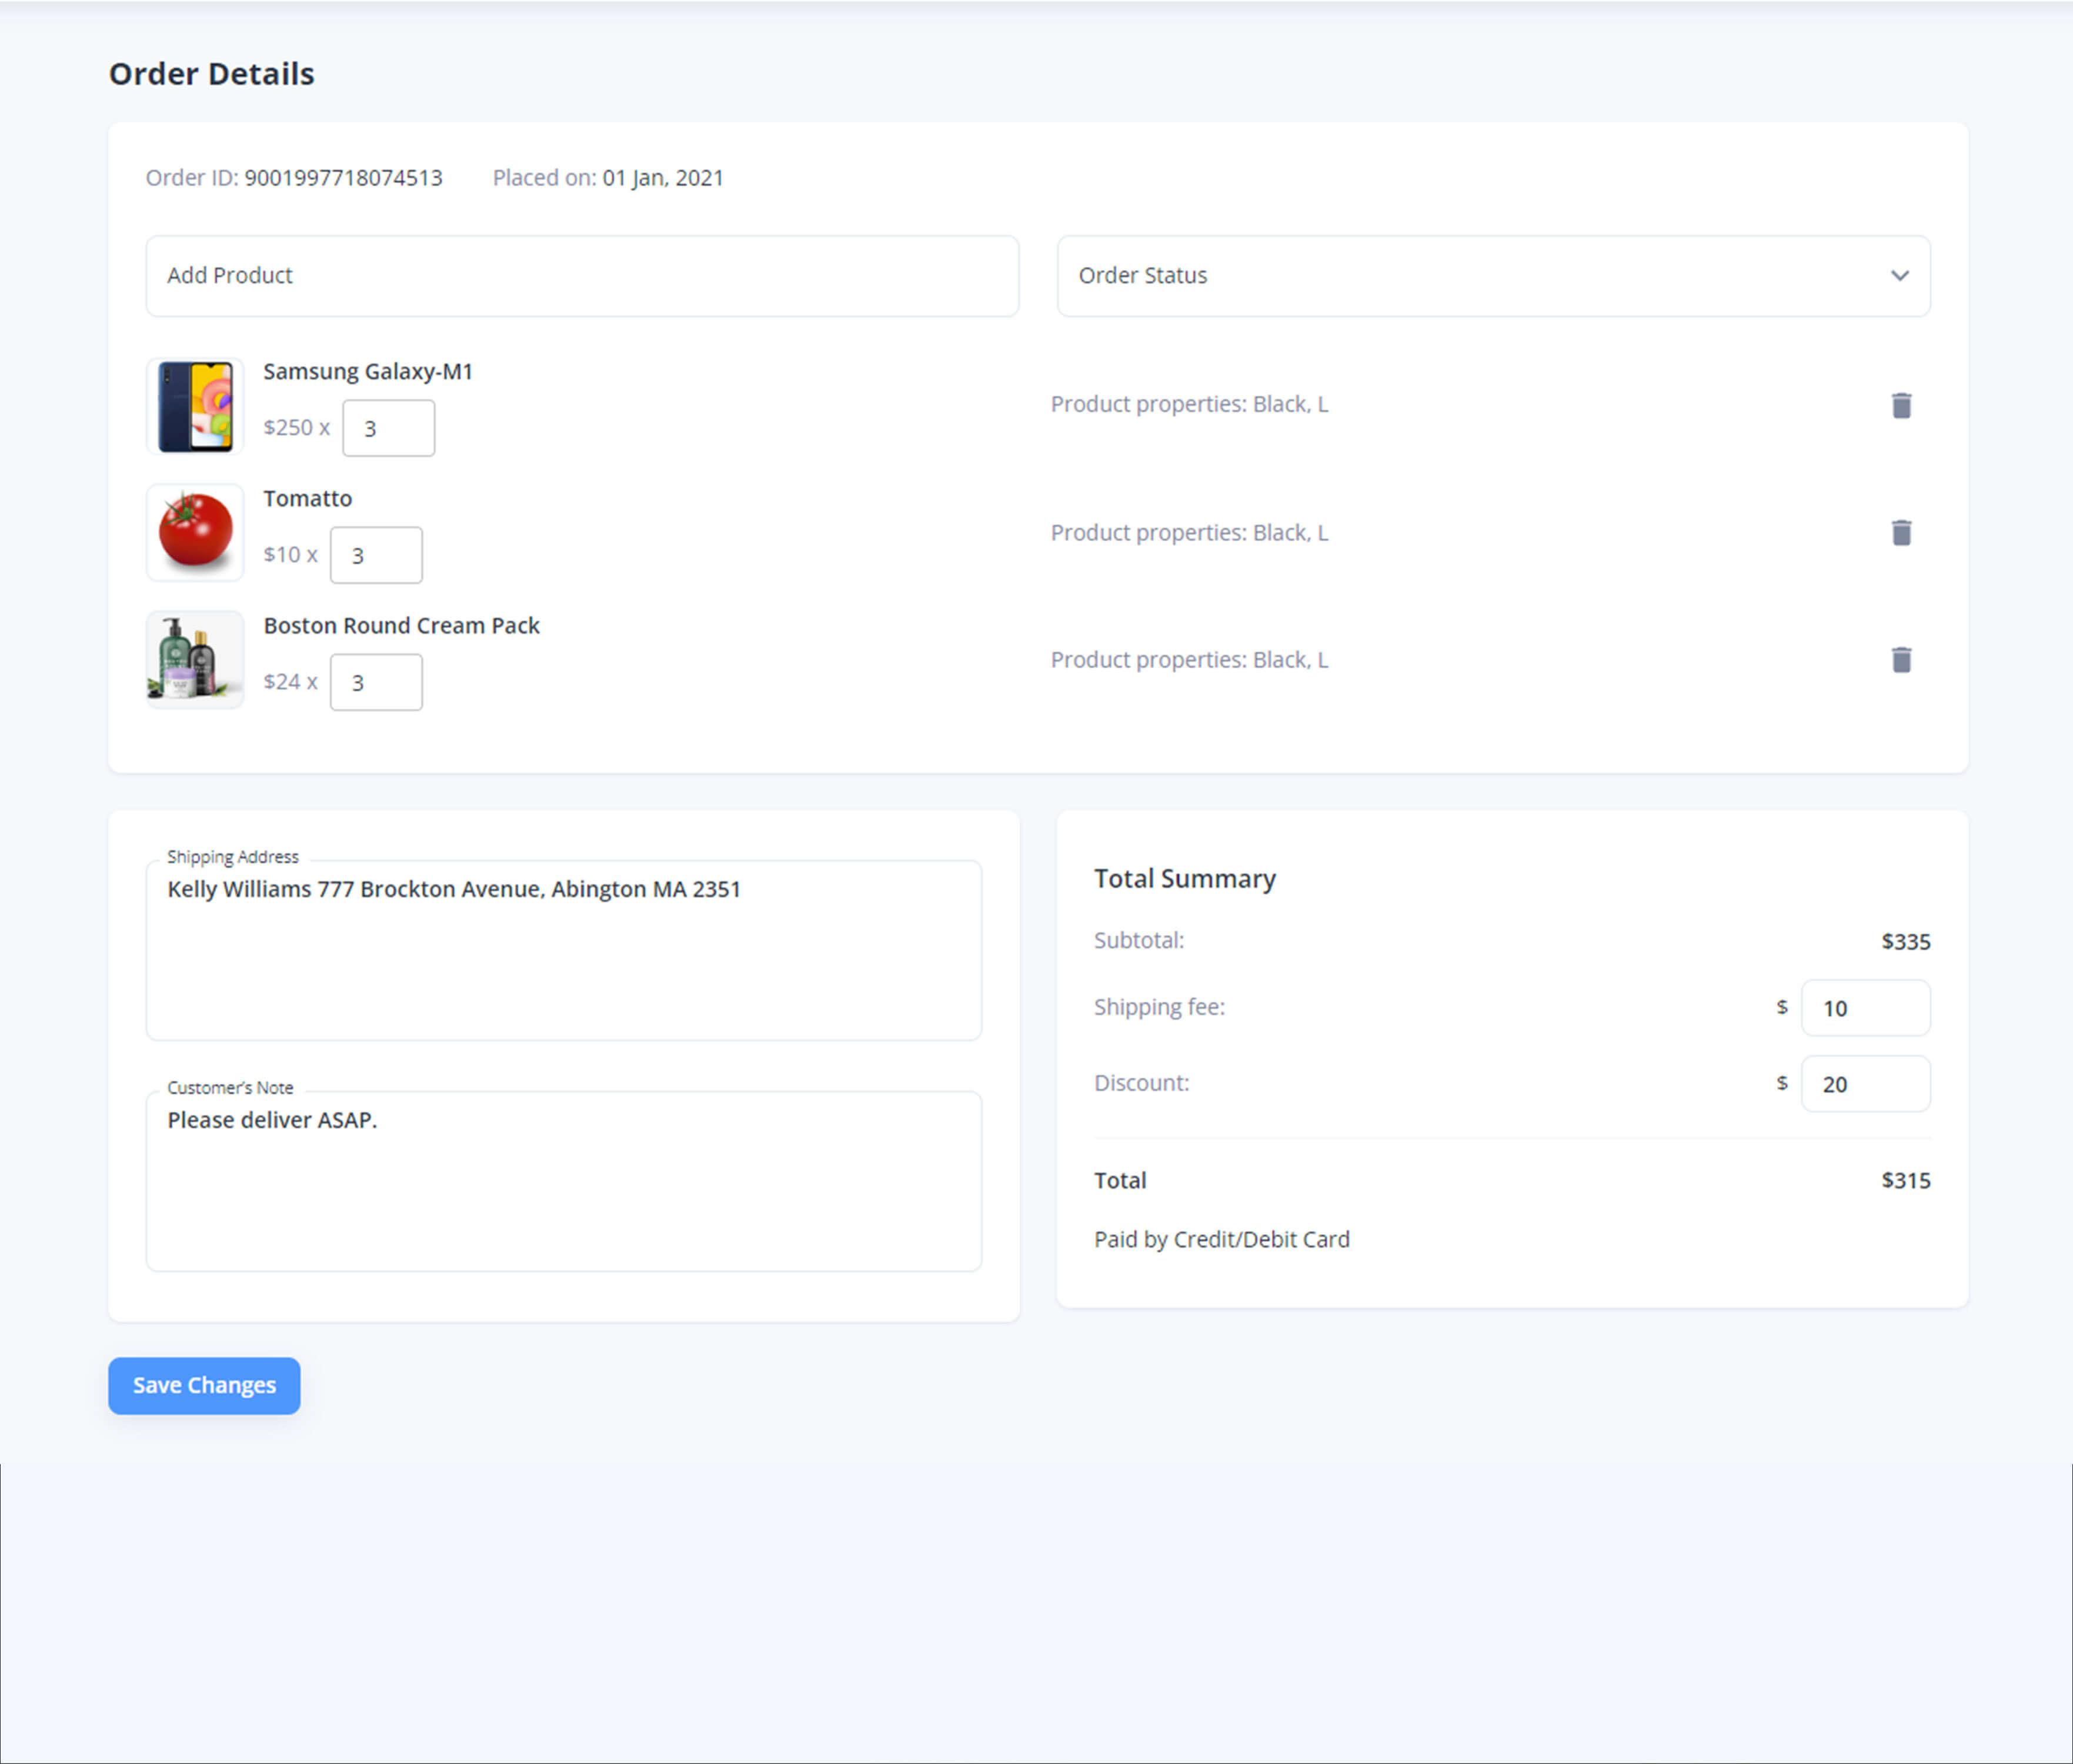Select the Order ID number text
Screen dimensions: 2073x1764
(343, 178)
